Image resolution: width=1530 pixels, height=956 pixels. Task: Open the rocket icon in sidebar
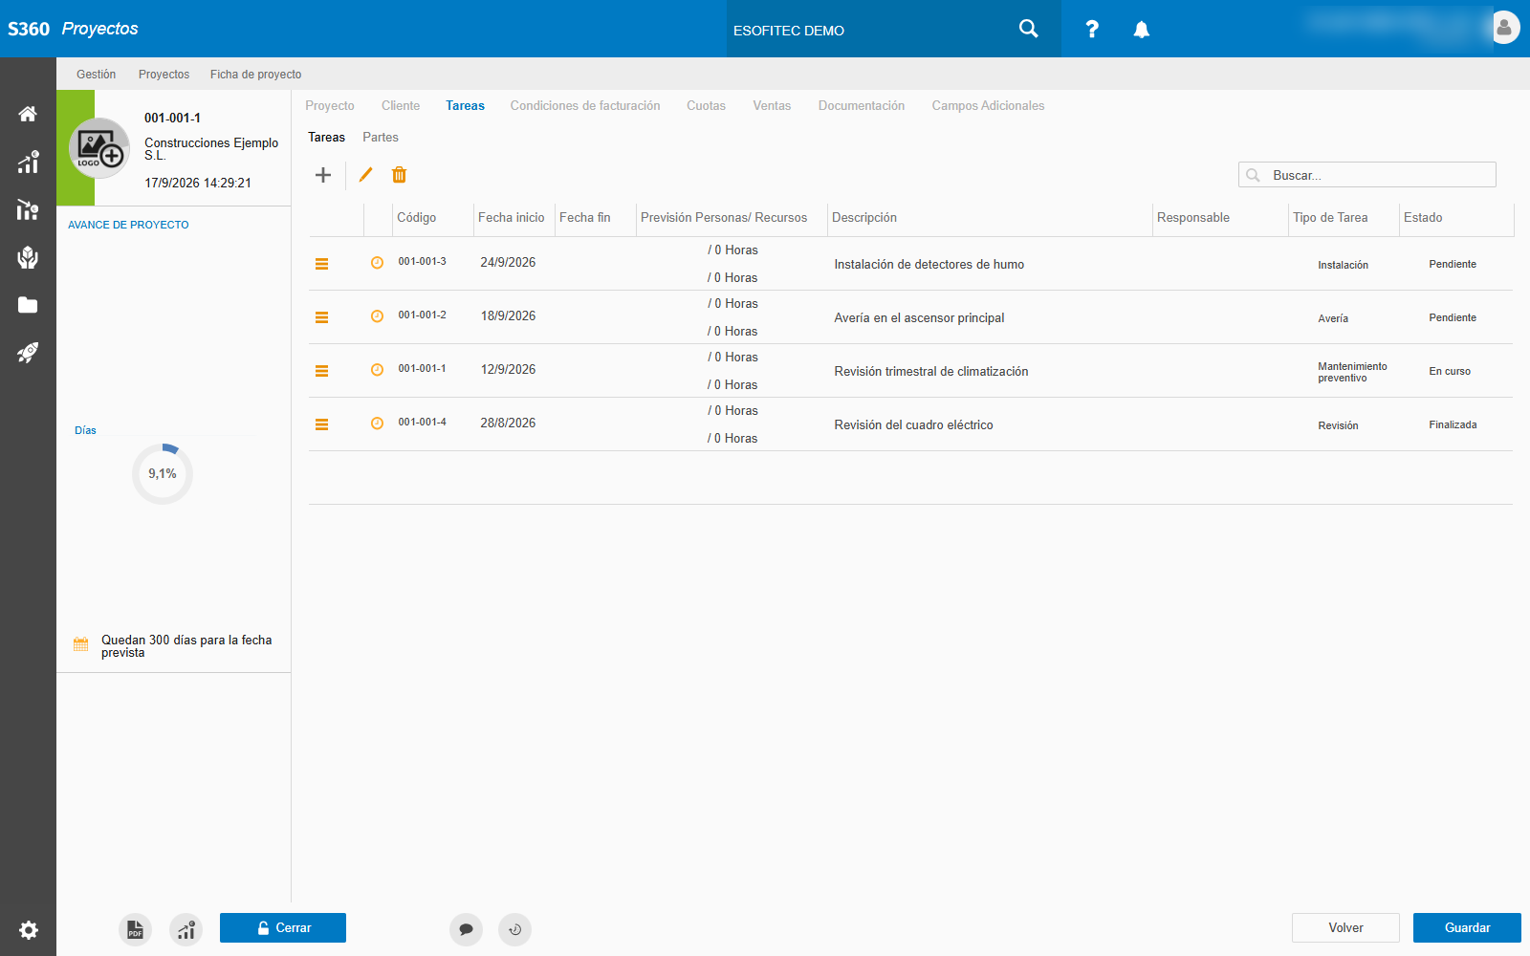click(x=28, y=353)
